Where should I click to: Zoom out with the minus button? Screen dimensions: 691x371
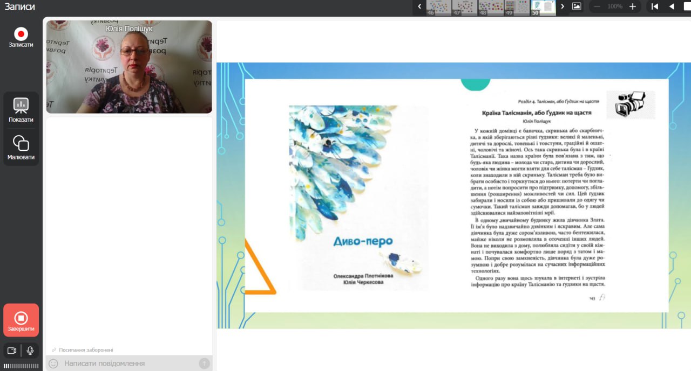597,6
